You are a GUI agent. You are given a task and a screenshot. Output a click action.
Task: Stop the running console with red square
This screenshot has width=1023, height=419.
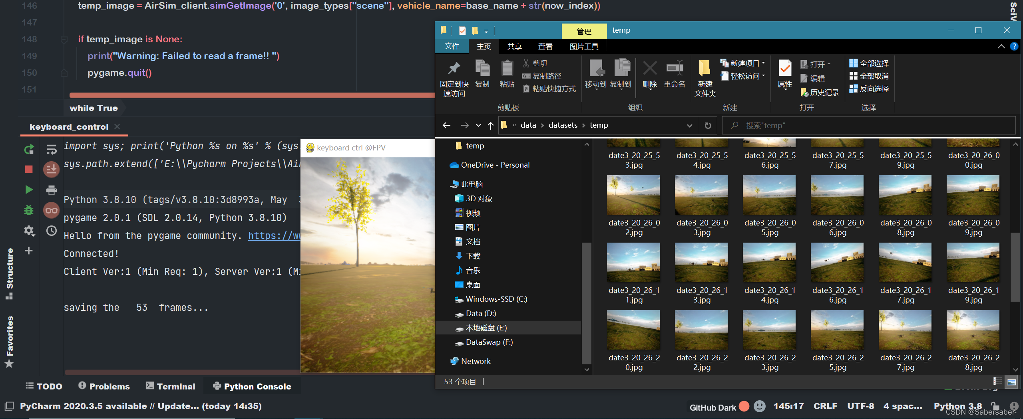[x=29, y=169]
